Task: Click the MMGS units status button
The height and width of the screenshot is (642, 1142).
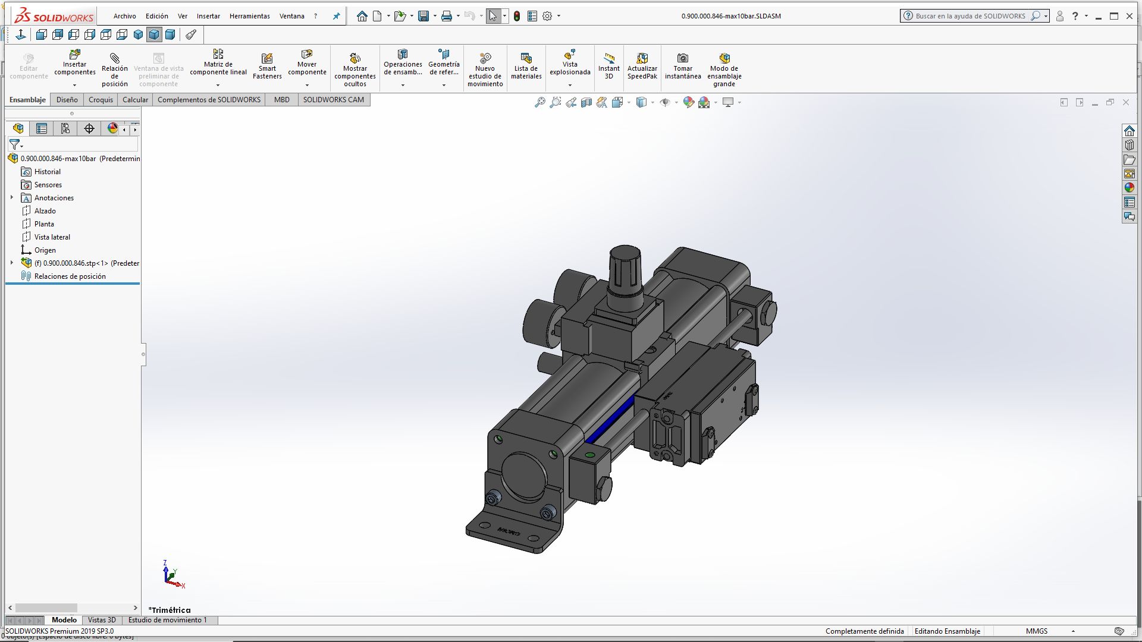Action: (1036, 631)
